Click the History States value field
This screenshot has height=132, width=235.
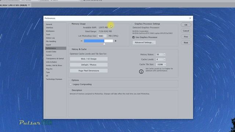159,55
